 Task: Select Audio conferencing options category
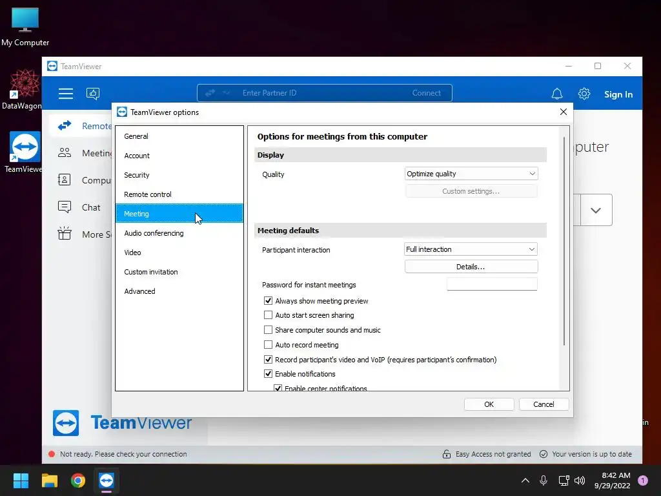pos(179,233)
